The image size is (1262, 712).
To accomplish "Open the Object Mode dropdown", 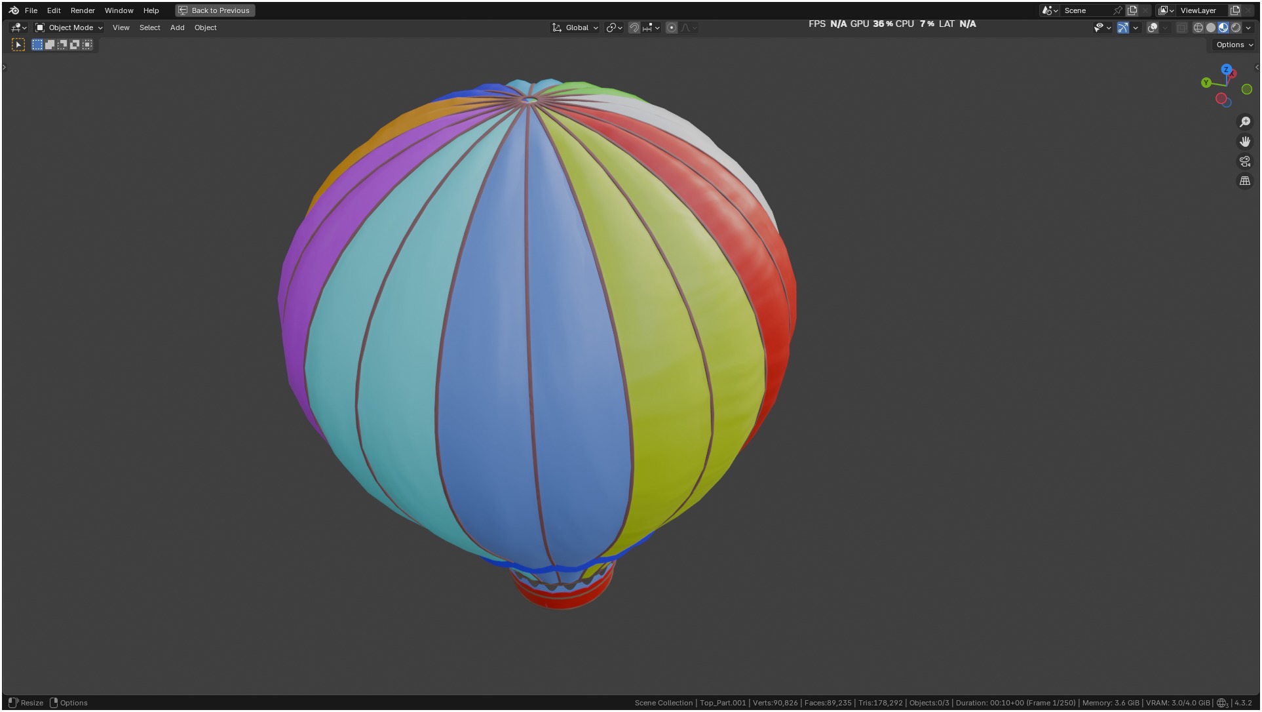I will pos(69,28).
